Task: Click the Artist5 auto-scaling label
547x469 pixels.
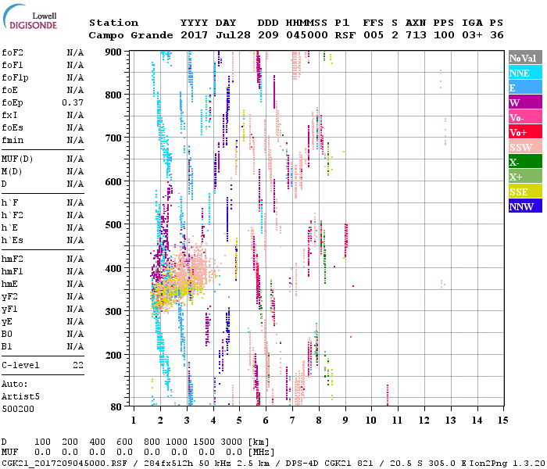Action: pos(18,396)
